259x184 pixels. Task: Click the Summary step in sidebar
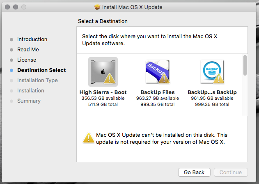pos(29,101)
